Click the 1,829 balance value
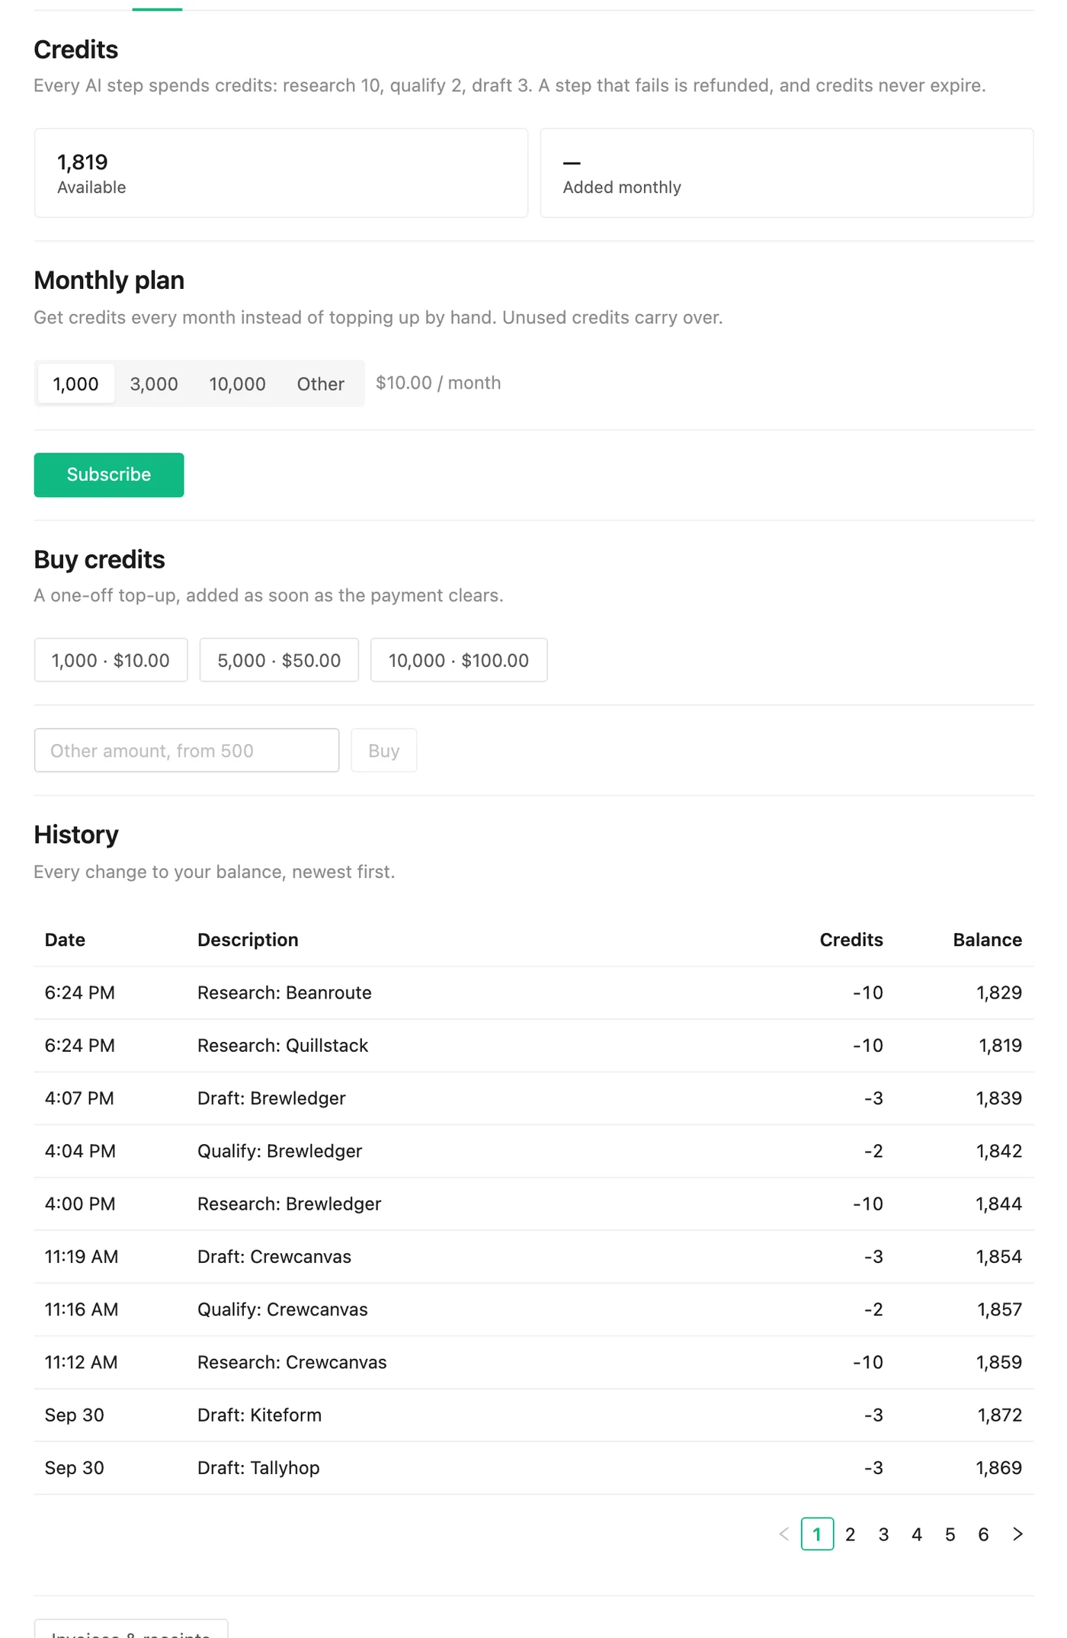This screenshot has width=1067, height=1638. point(999,992)
